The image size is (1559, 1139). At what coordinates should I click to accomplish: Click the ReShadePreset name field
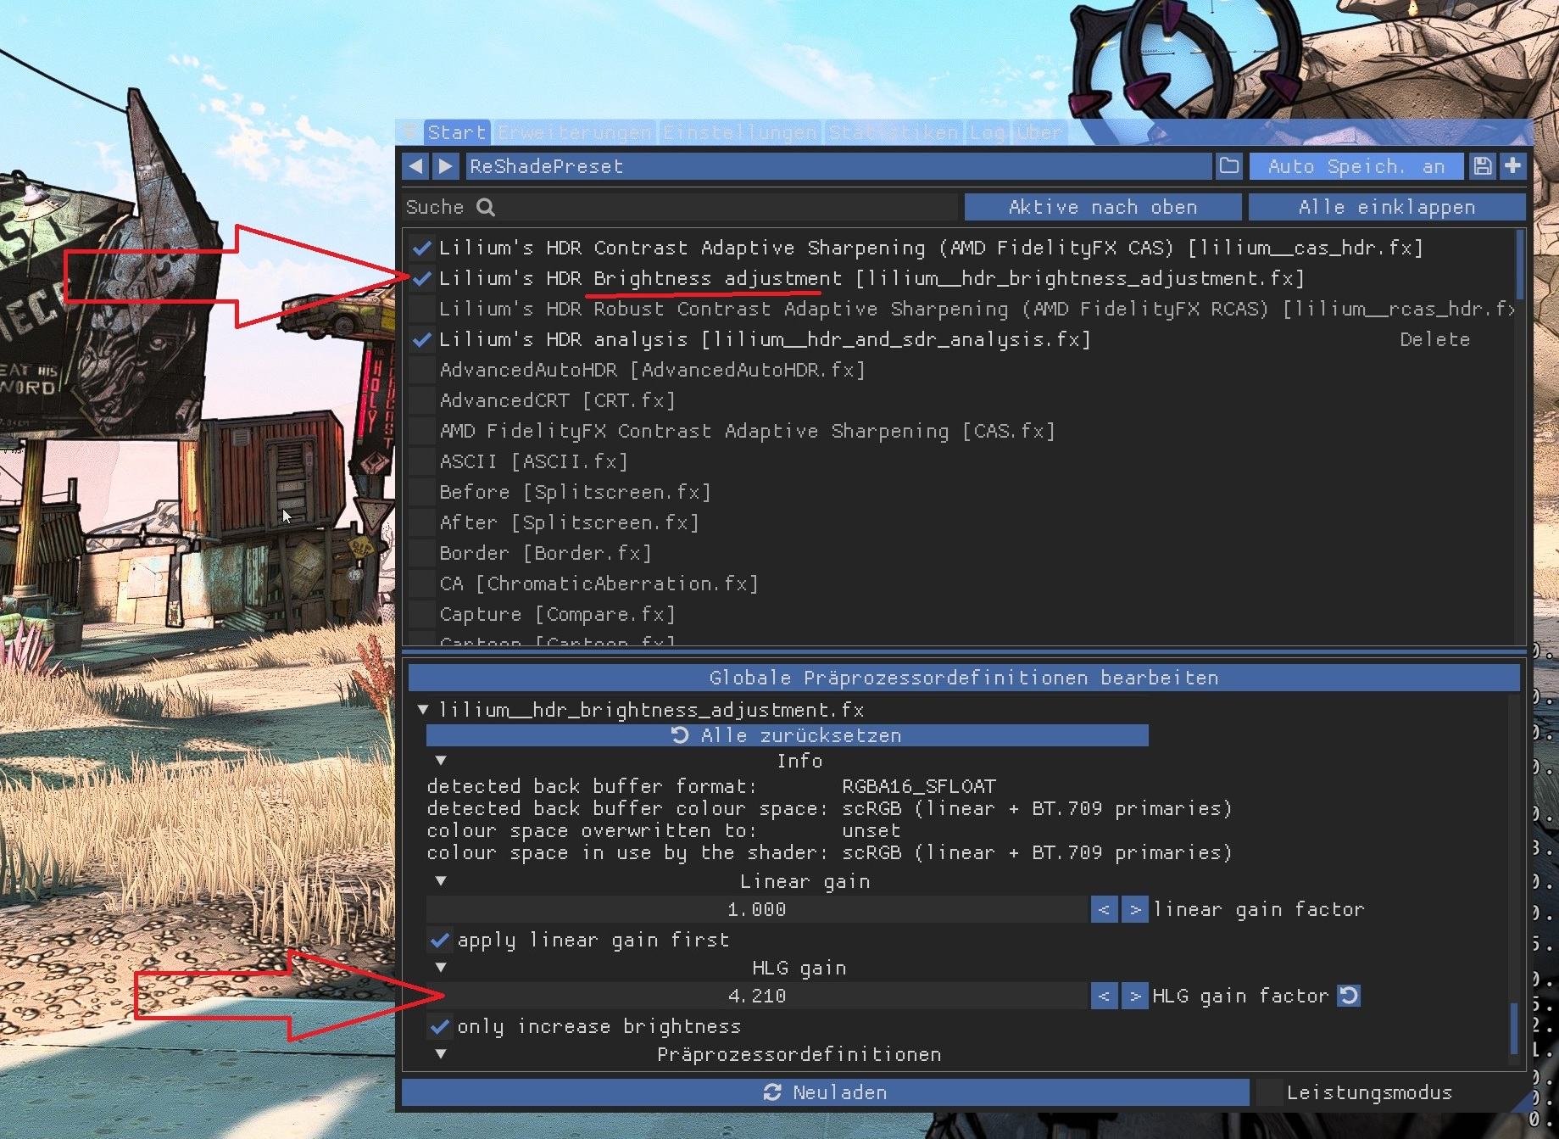(x=838, y=166)
